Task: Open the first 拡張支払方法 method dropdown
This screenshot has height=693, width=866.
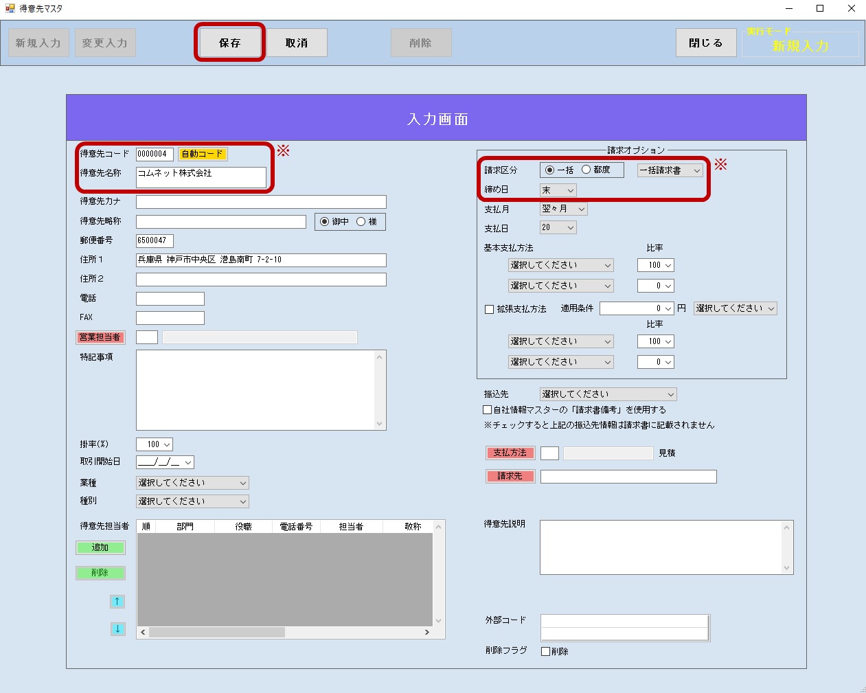Action: click(561, 341)
